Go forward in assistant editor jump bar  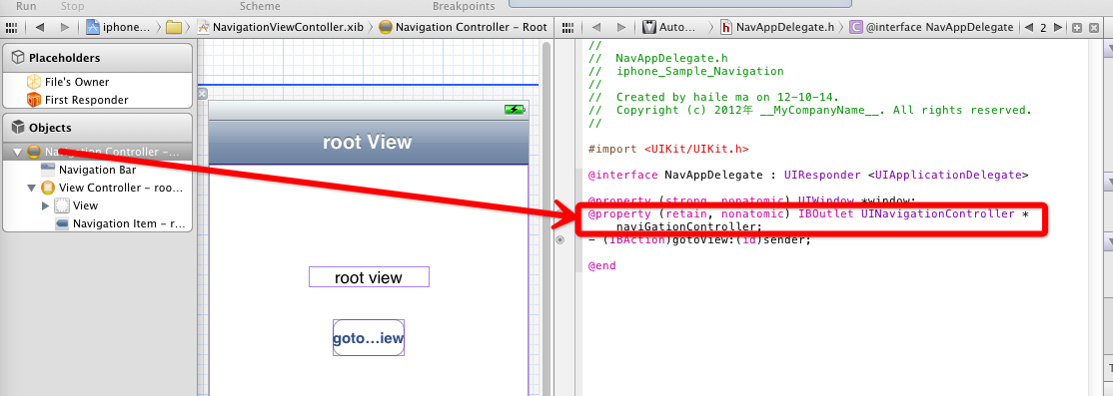(x=621, y=28)
